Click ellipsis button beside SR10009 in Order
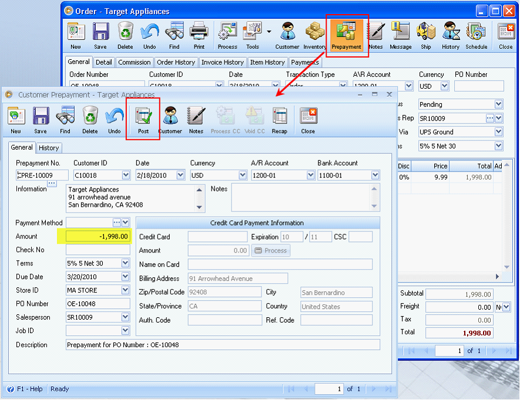The height and width of the screenshot is (400, 520). tap(490, 118)
